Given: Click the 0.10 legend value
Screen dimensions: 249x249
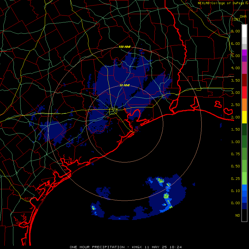Looking at the screenshot, I should pos(235,191).
